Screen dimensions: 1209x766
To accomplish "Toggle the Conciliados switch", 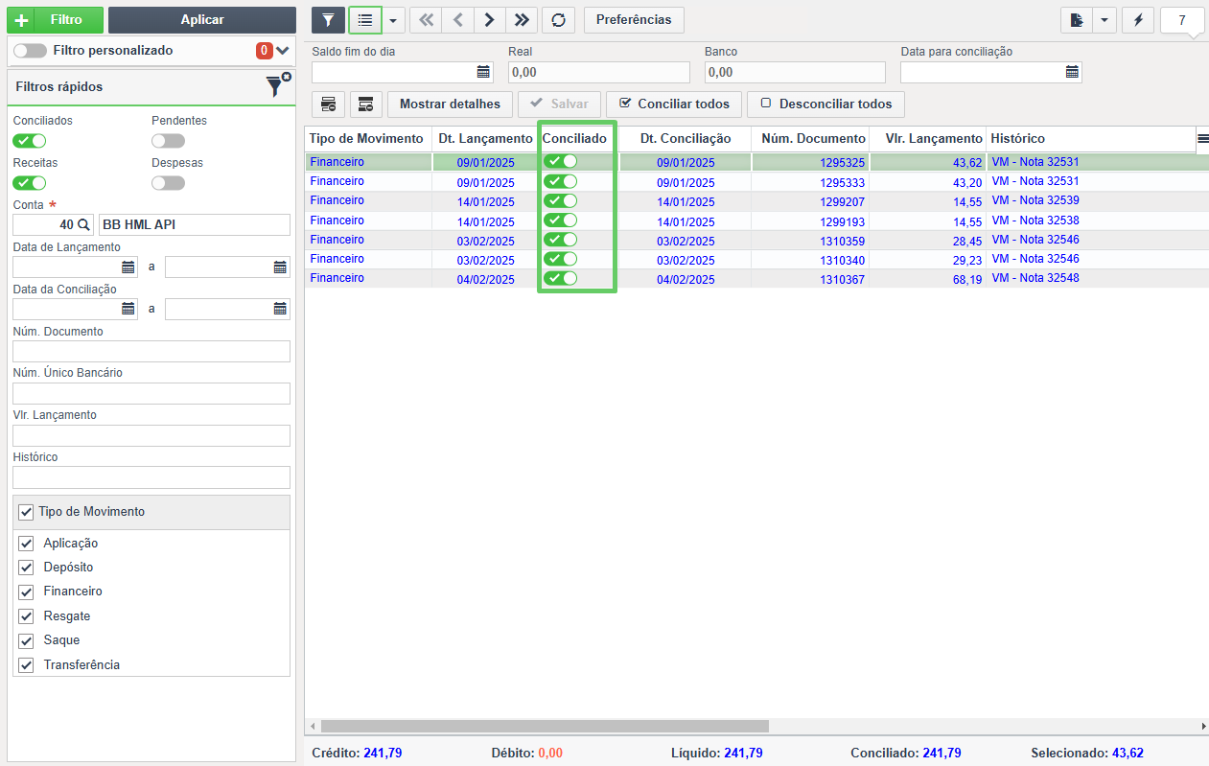I will [30, 141].
